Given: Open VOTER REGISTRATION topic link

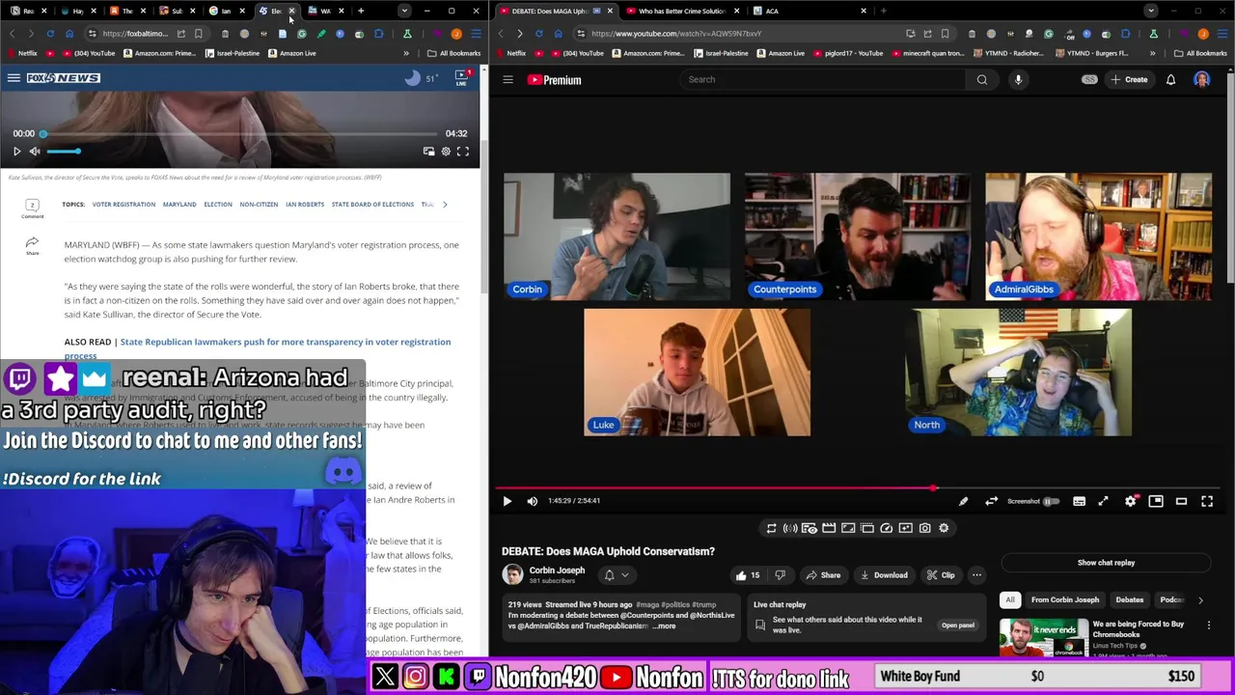Looking at the screenshot, I should 123,205.
